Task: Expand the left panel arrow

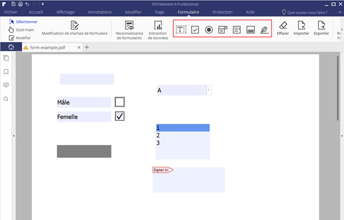Action: [x=14, y=136]
